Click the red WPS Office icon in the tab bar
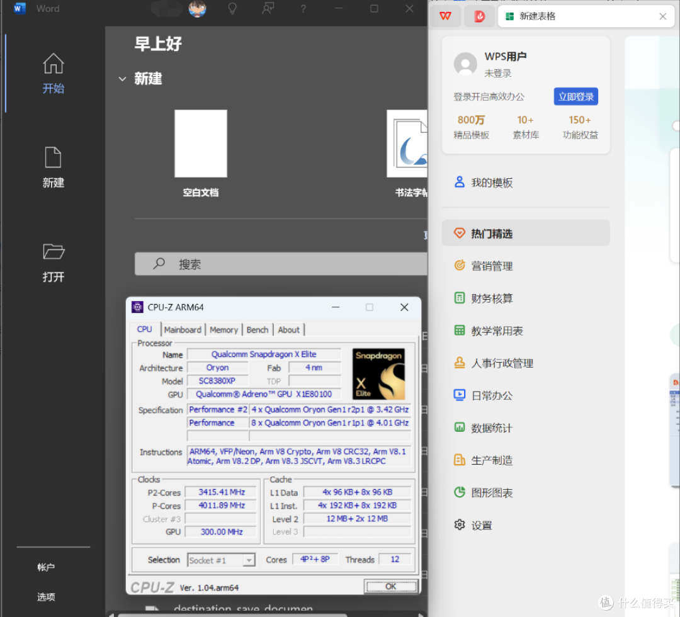Image resolution: width=680 pixels, height=617 pixels. point(479,16)
